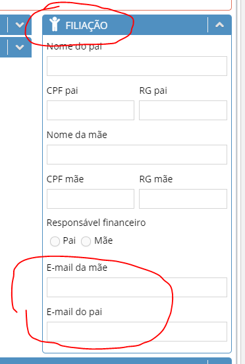Click into the CPF pai field
The width and height of the screenshot is (245, 364).
coord(90,110)
